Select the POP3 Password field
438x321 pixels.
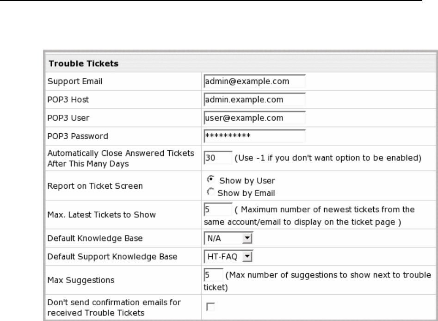254,136
